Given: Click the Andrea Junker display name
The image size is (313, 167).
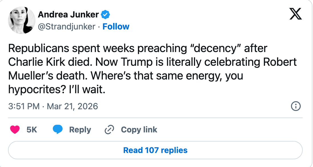Looking at the screenshot, I should click(x=68, y=15).
